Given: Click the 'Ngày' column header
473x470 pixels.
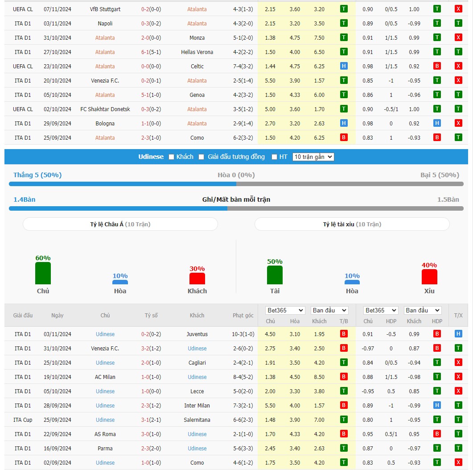Looking at the screenshot, I should coord(58,316).
